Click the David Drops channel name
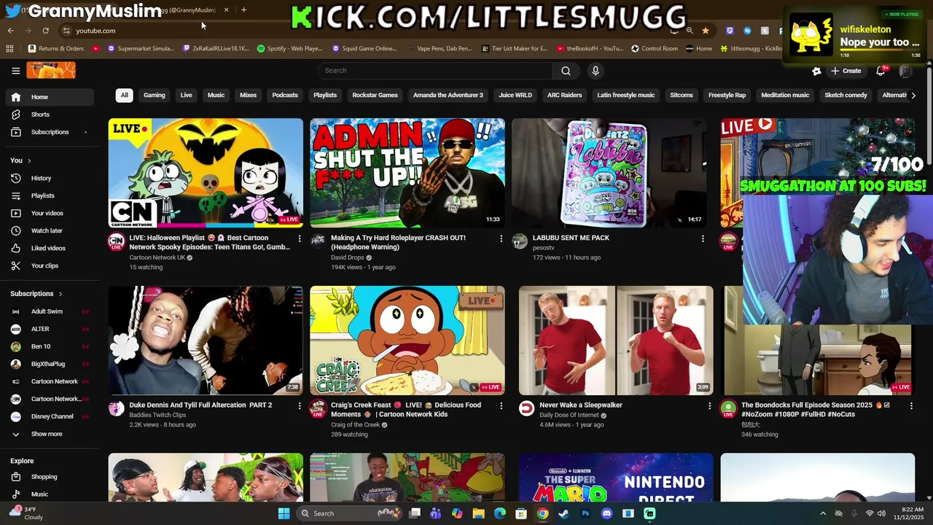This screenshot has height=525, width=933. 347,257
